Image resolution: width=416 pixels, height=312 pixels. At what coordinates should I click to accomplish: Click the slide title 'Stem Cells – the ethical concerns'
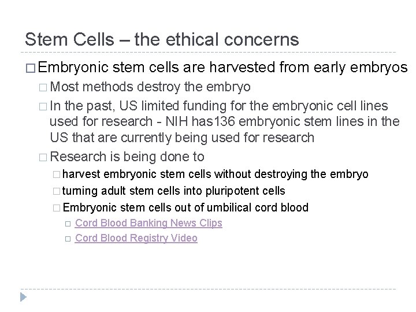click(x=162, y=39)
